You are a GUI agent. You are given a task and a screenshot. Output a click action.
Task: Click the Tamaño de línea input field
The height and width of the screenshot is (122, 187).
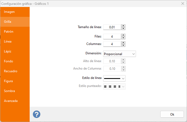pos(112,27)
